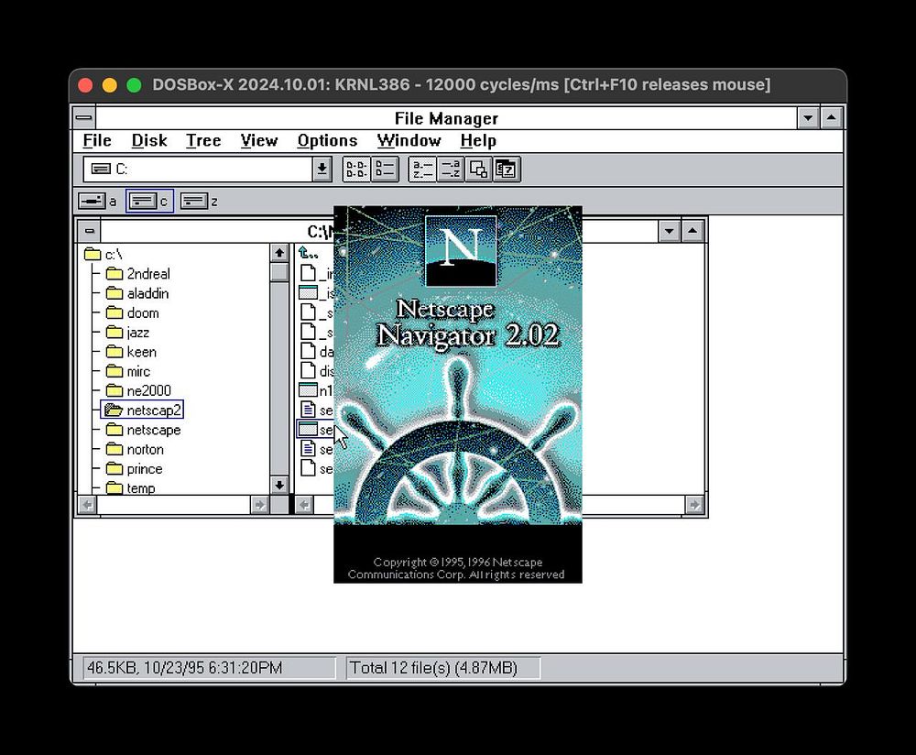
Task: Open the Options menu
Action: coord(327,141)
